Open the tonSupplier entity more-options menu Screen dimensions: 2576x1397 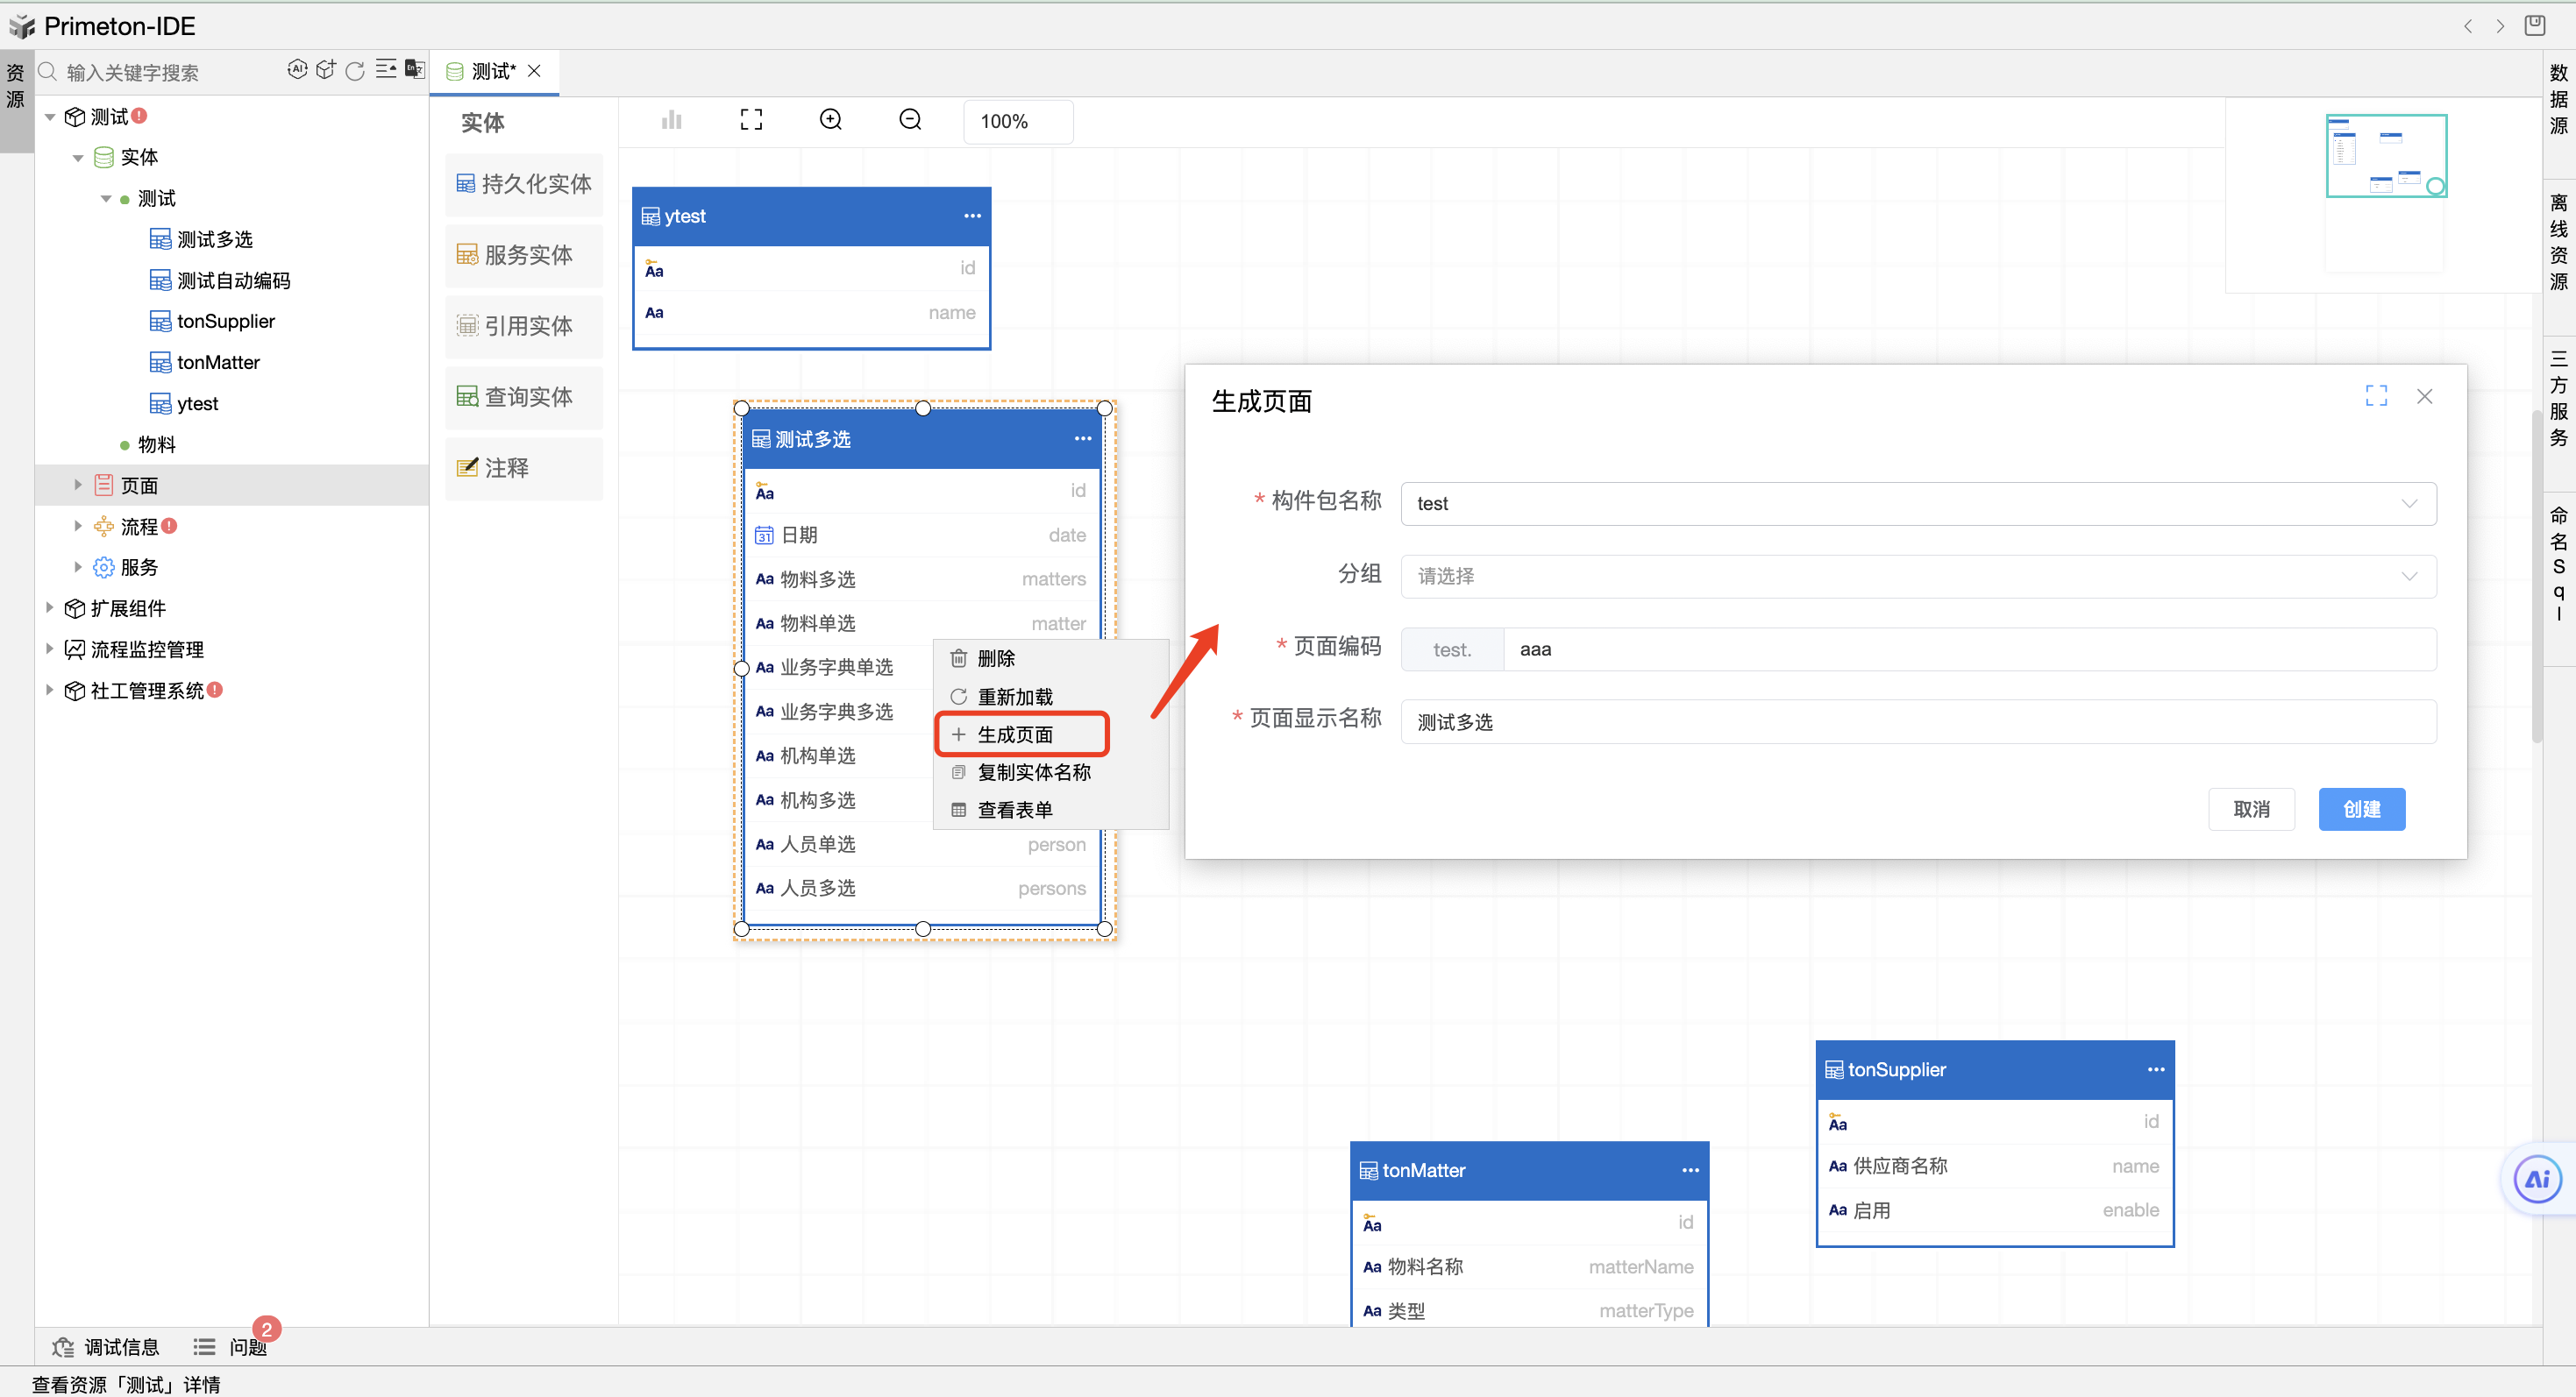coord(2155,1069)
